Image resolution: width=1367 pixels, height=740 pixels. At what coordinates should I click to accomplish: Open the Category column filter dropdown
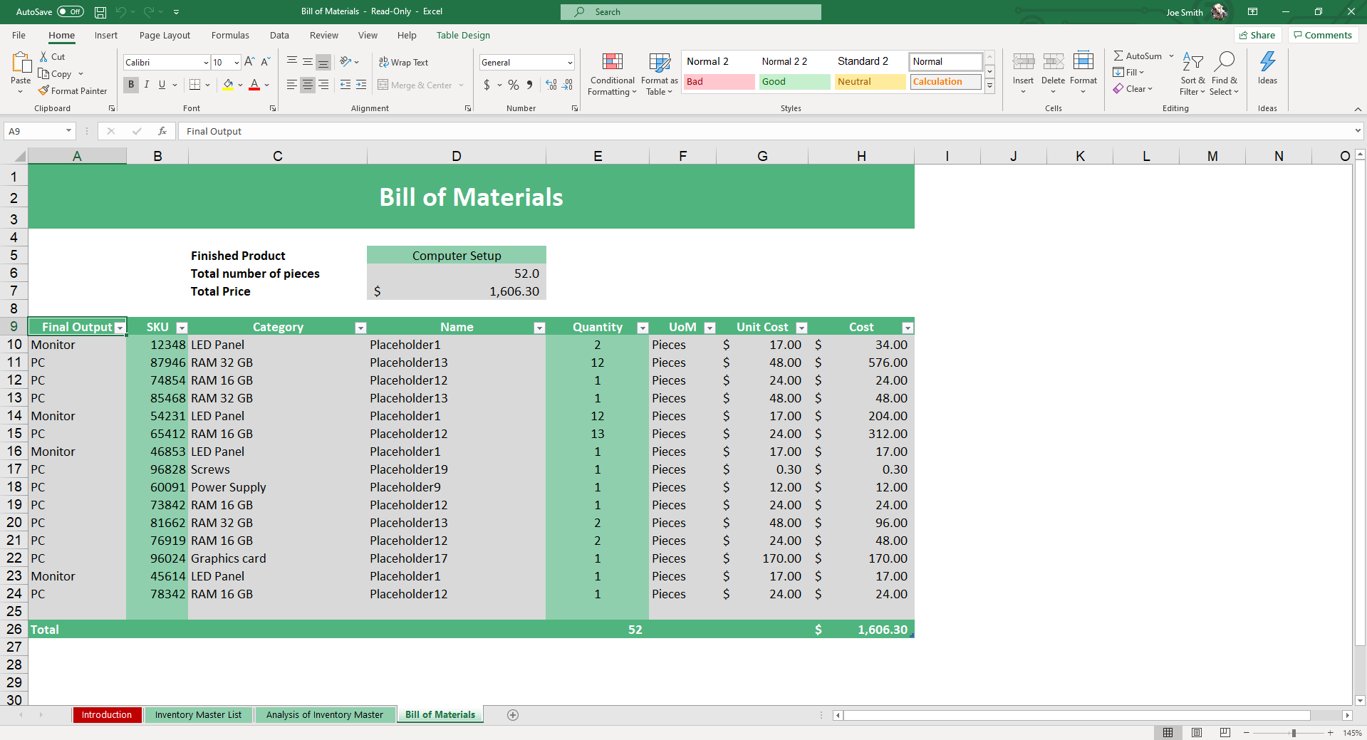pyautogui.click(x=360, y=327)
